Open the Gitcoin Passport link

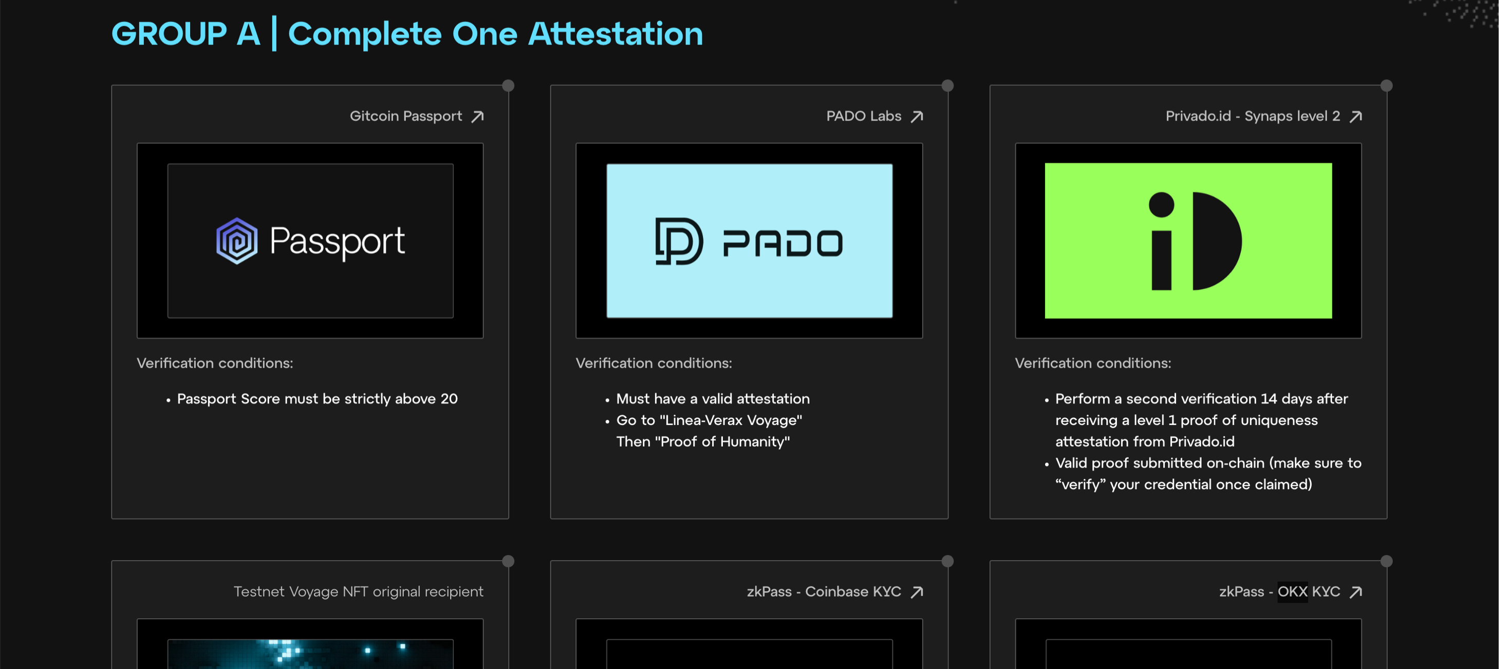[406, 117]
